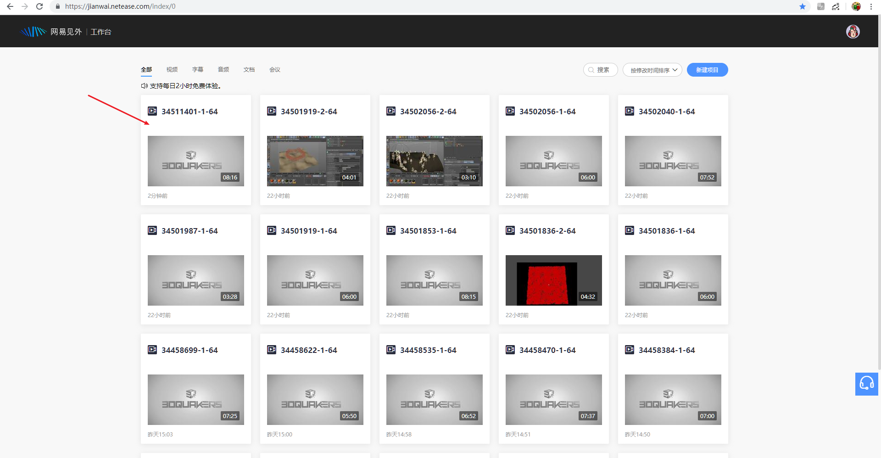The height and width of the screenshot is (458, 881).
Task: Click the video icon beside 34502056-1-64
Action: pyautogui.click(x=510, y=111)
